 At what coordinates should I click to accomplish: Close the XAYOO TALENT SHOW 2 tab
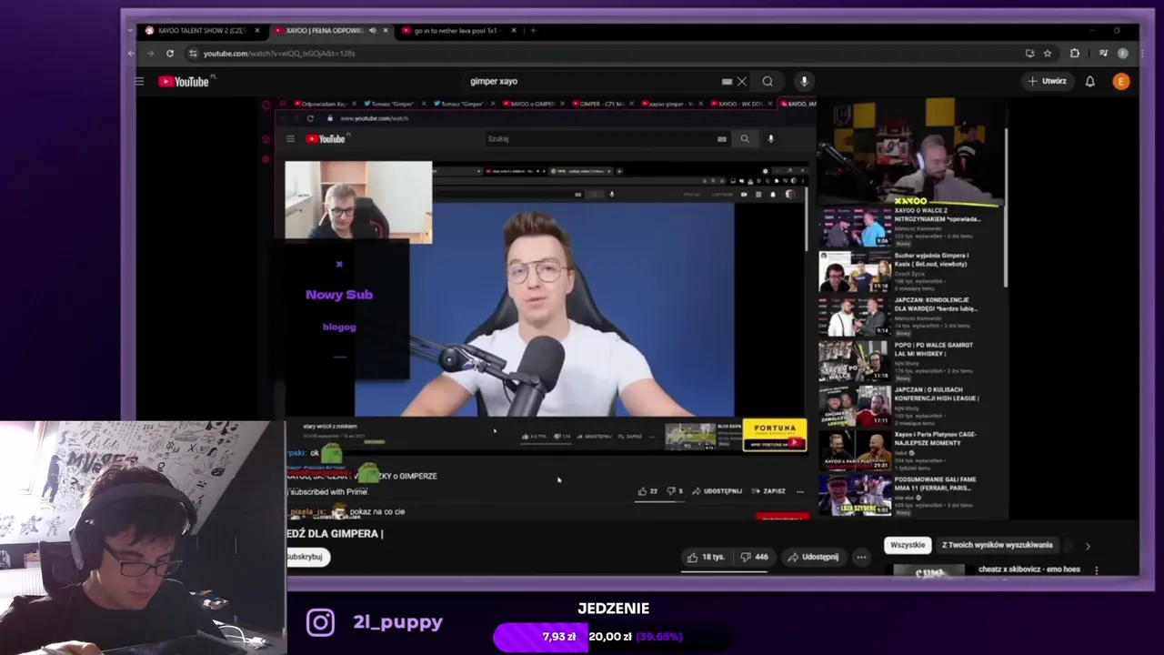click(256, 30)
